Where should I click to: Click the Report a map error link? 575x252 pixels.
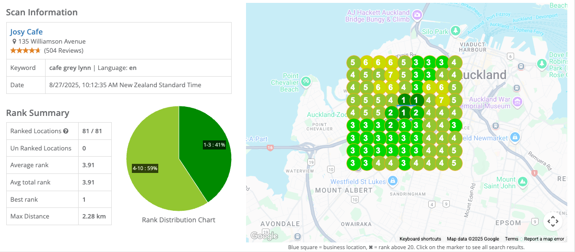coord(544,239)
